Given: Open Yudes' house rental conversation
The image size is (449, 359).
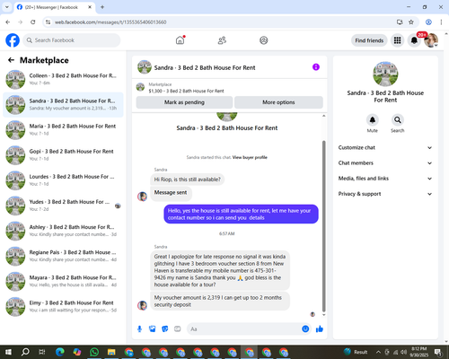Looking at the screenshot, I should click(x=63, y=206).
